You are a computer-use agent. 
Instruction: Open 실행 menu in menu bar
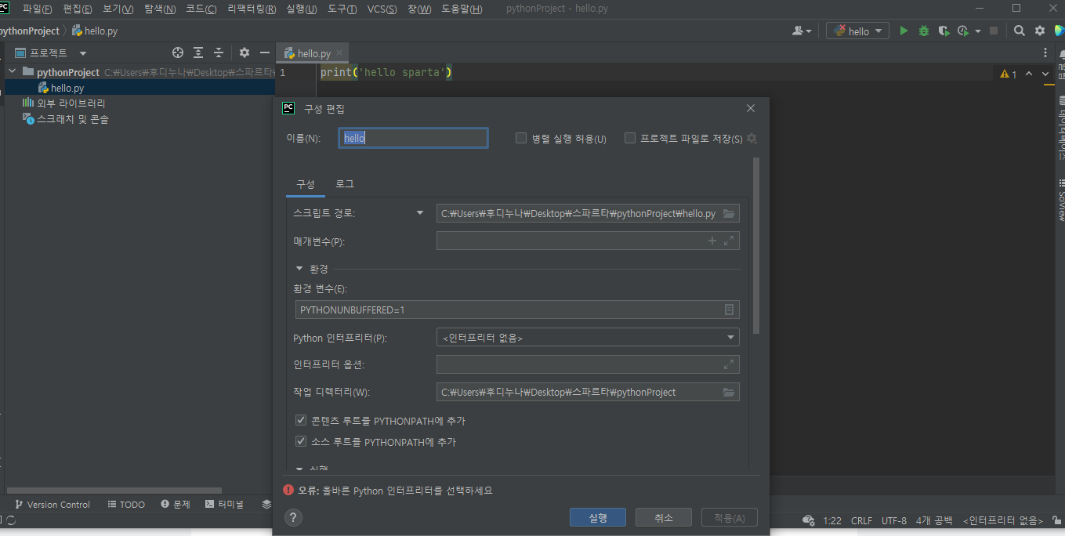[x=302, y=9]
